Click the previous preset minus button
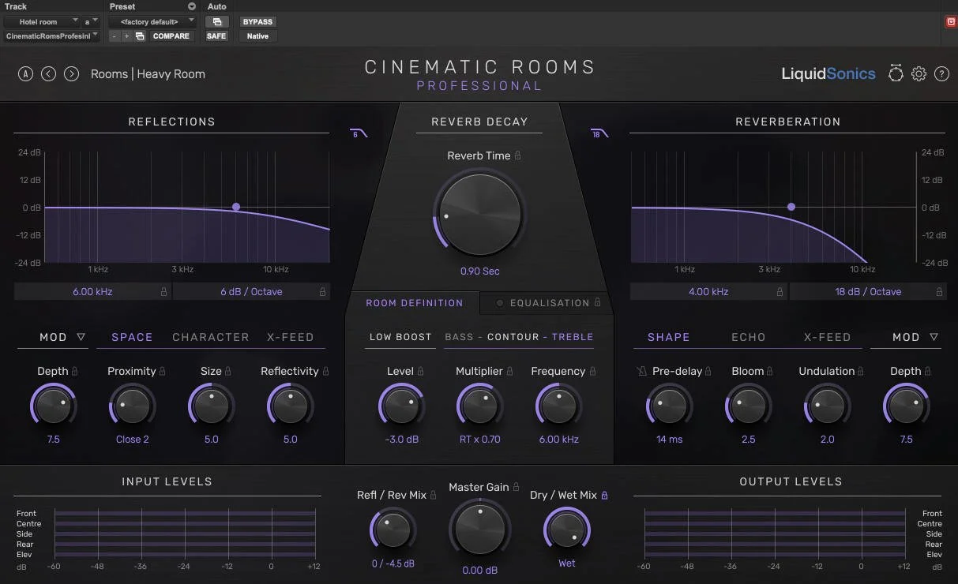The width and height of the screenshot is (958, 584). pos(115,36)
